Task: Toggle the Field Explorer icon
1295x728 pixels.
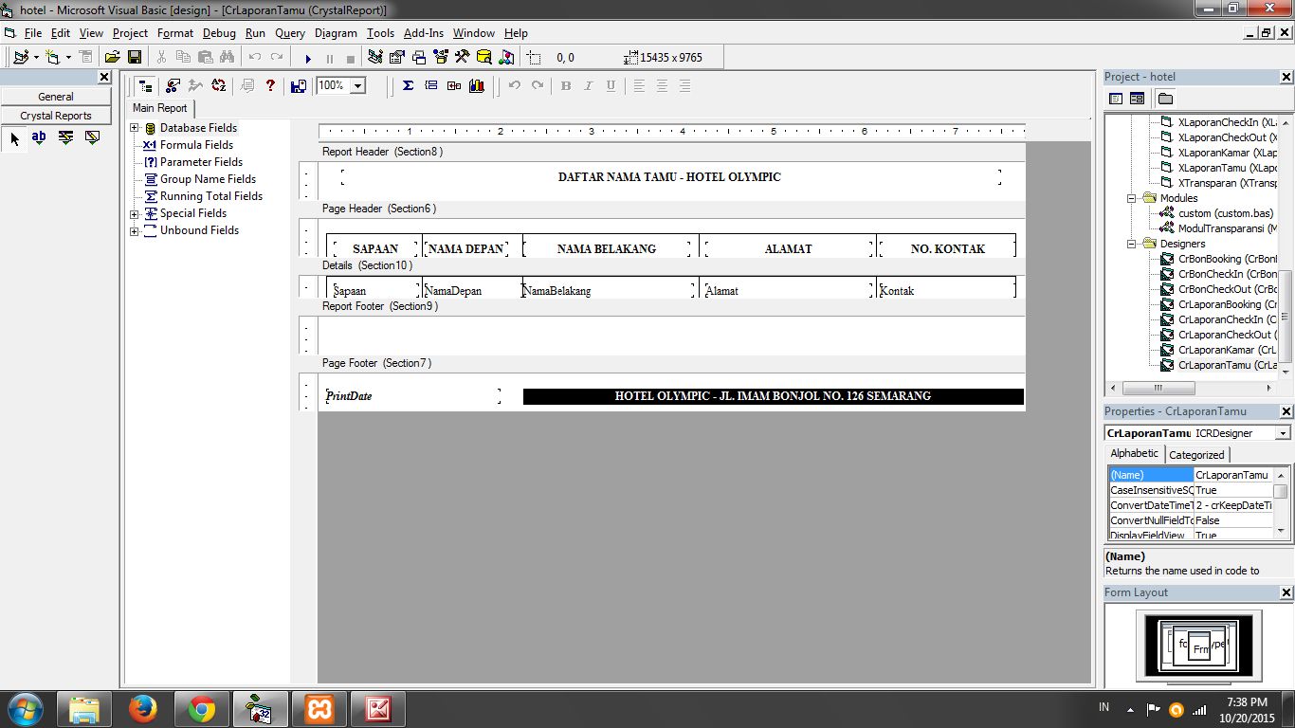Action: 146,85
